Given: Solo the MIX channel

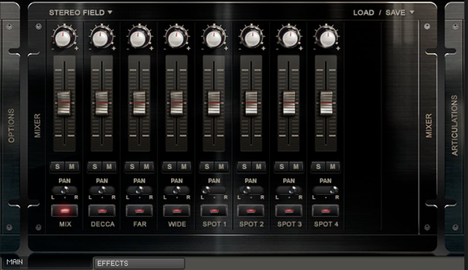Looking at the screenshot, I should coord(57,167).
